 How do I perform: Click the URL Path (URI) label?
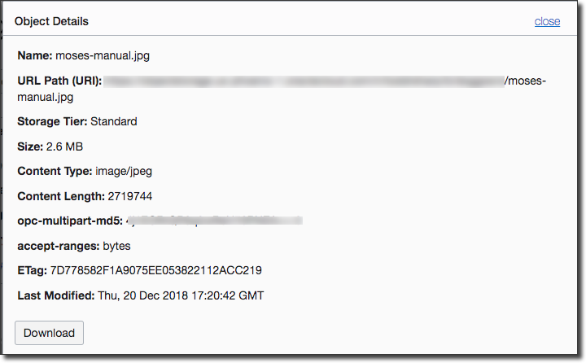(x=60, y=81)
